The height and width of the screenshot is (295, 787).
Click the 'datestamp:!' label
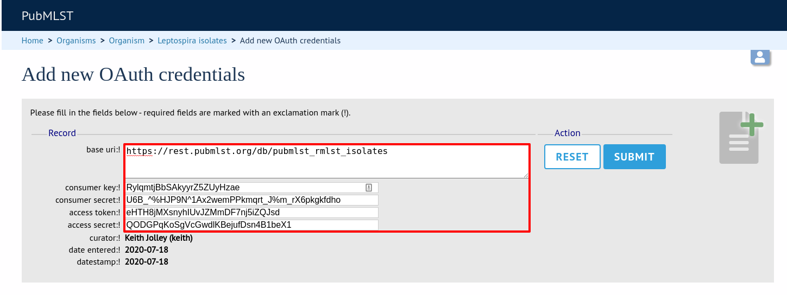98,262
